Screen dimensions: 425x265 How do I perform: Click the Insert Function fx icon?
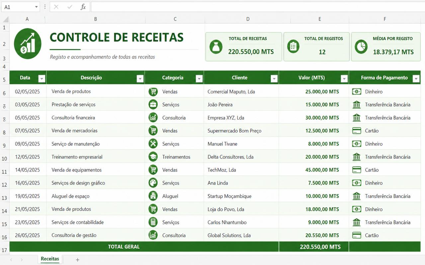coord(83,7)
